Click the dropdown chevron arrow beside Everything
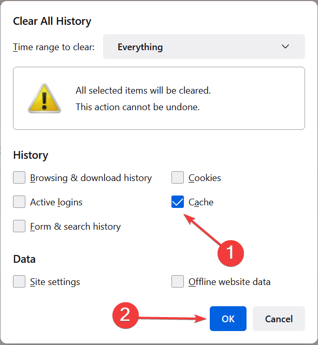The image size is (318, 345). pyautogui.click(x=285, y=47)
